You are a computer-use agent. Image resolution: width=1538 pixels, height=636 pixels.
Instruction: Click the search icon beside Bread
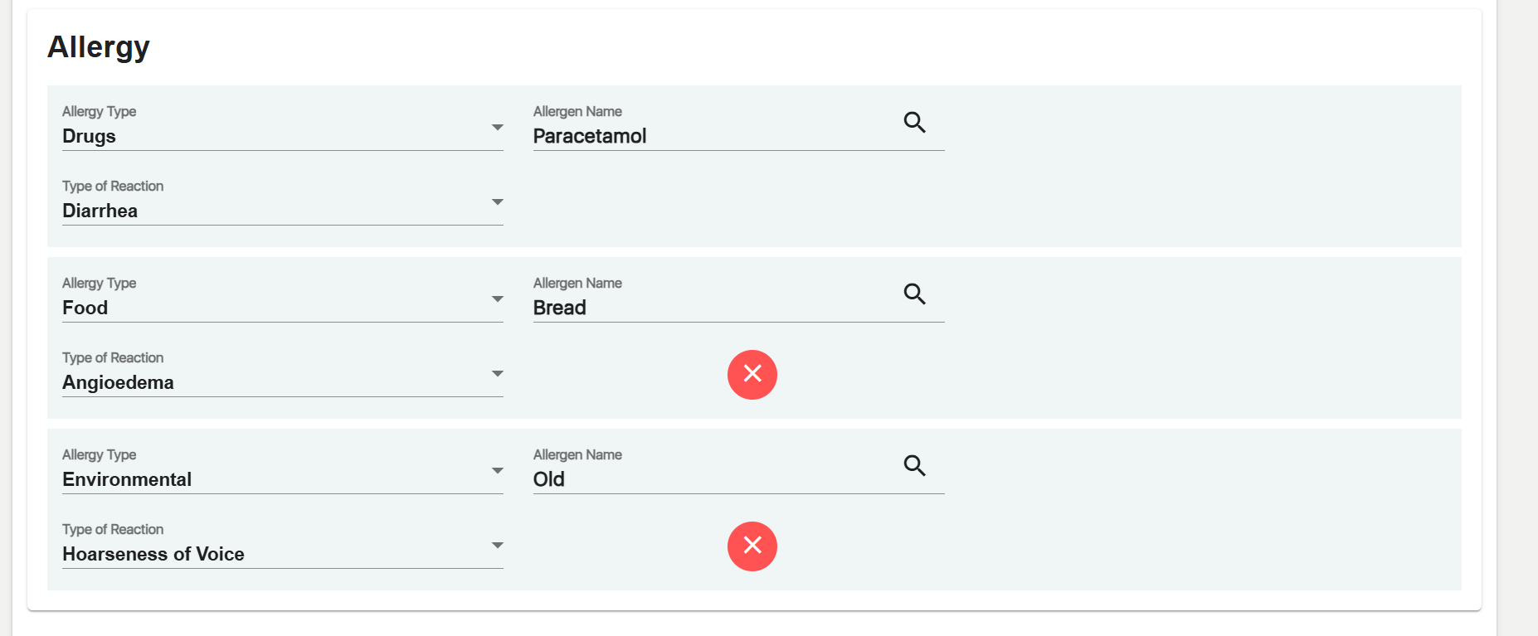[914, 294]
